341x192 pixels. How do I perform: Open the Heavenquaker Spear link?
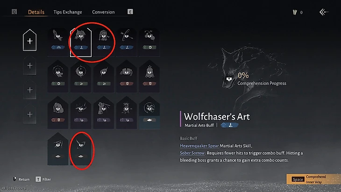(199, 146)
